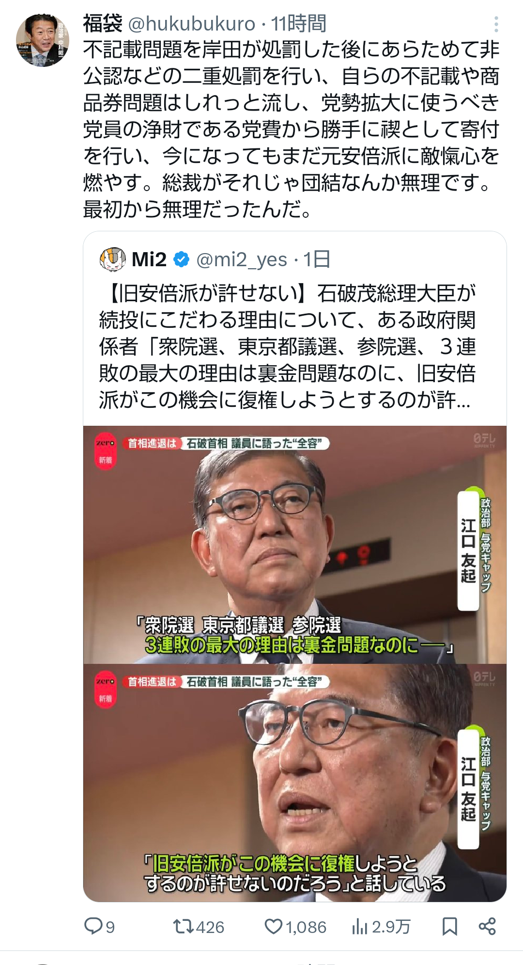Expand the truncated quoted tweet text
This screenshot has width=523, height=965.
(287, 347)
